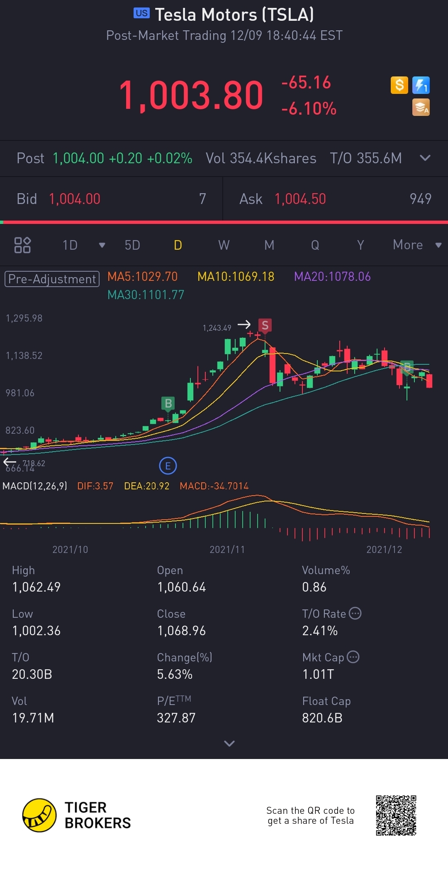Tap the T/O 355.6M text
448x872 pixels.
pyautogui.click(x=366, y=158)
